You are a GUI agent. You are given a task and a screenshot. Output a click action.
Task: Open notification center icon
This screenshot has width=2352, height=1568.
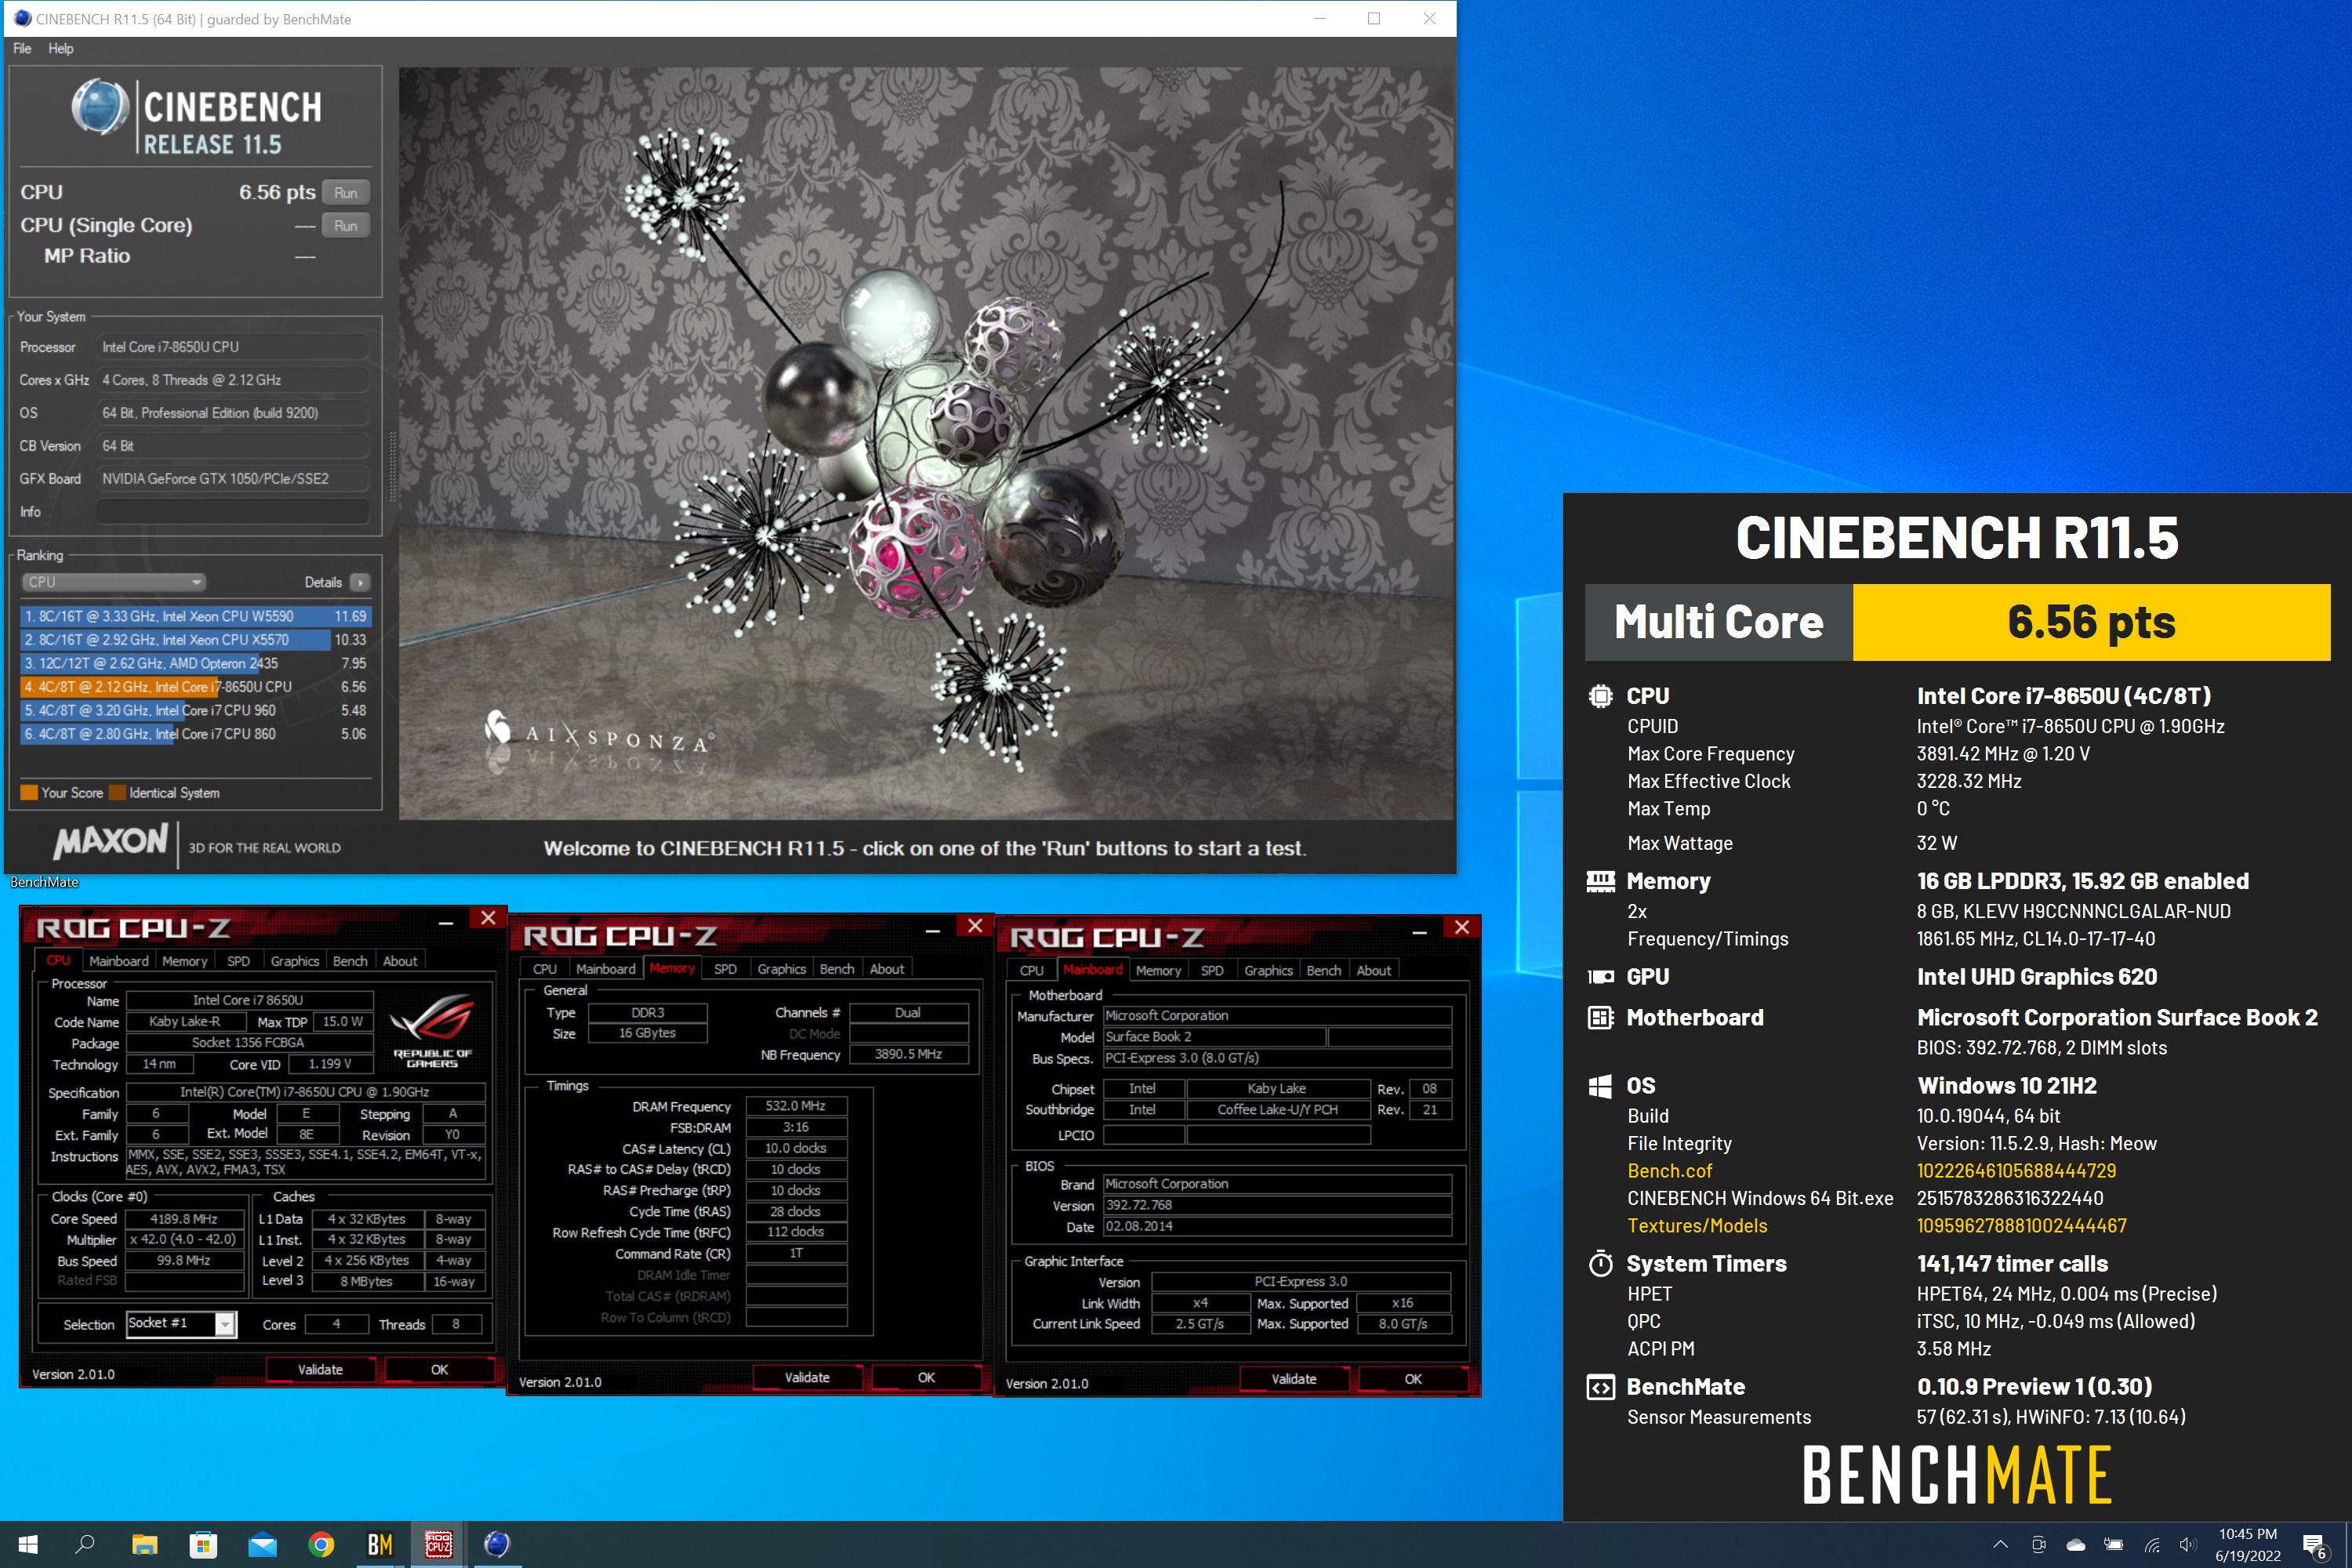(x=2313, y=1545)
